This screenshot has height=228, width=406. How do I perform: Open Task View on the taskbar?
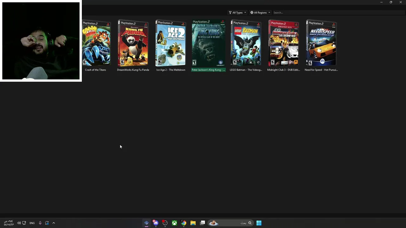click(x=202, y=223)
